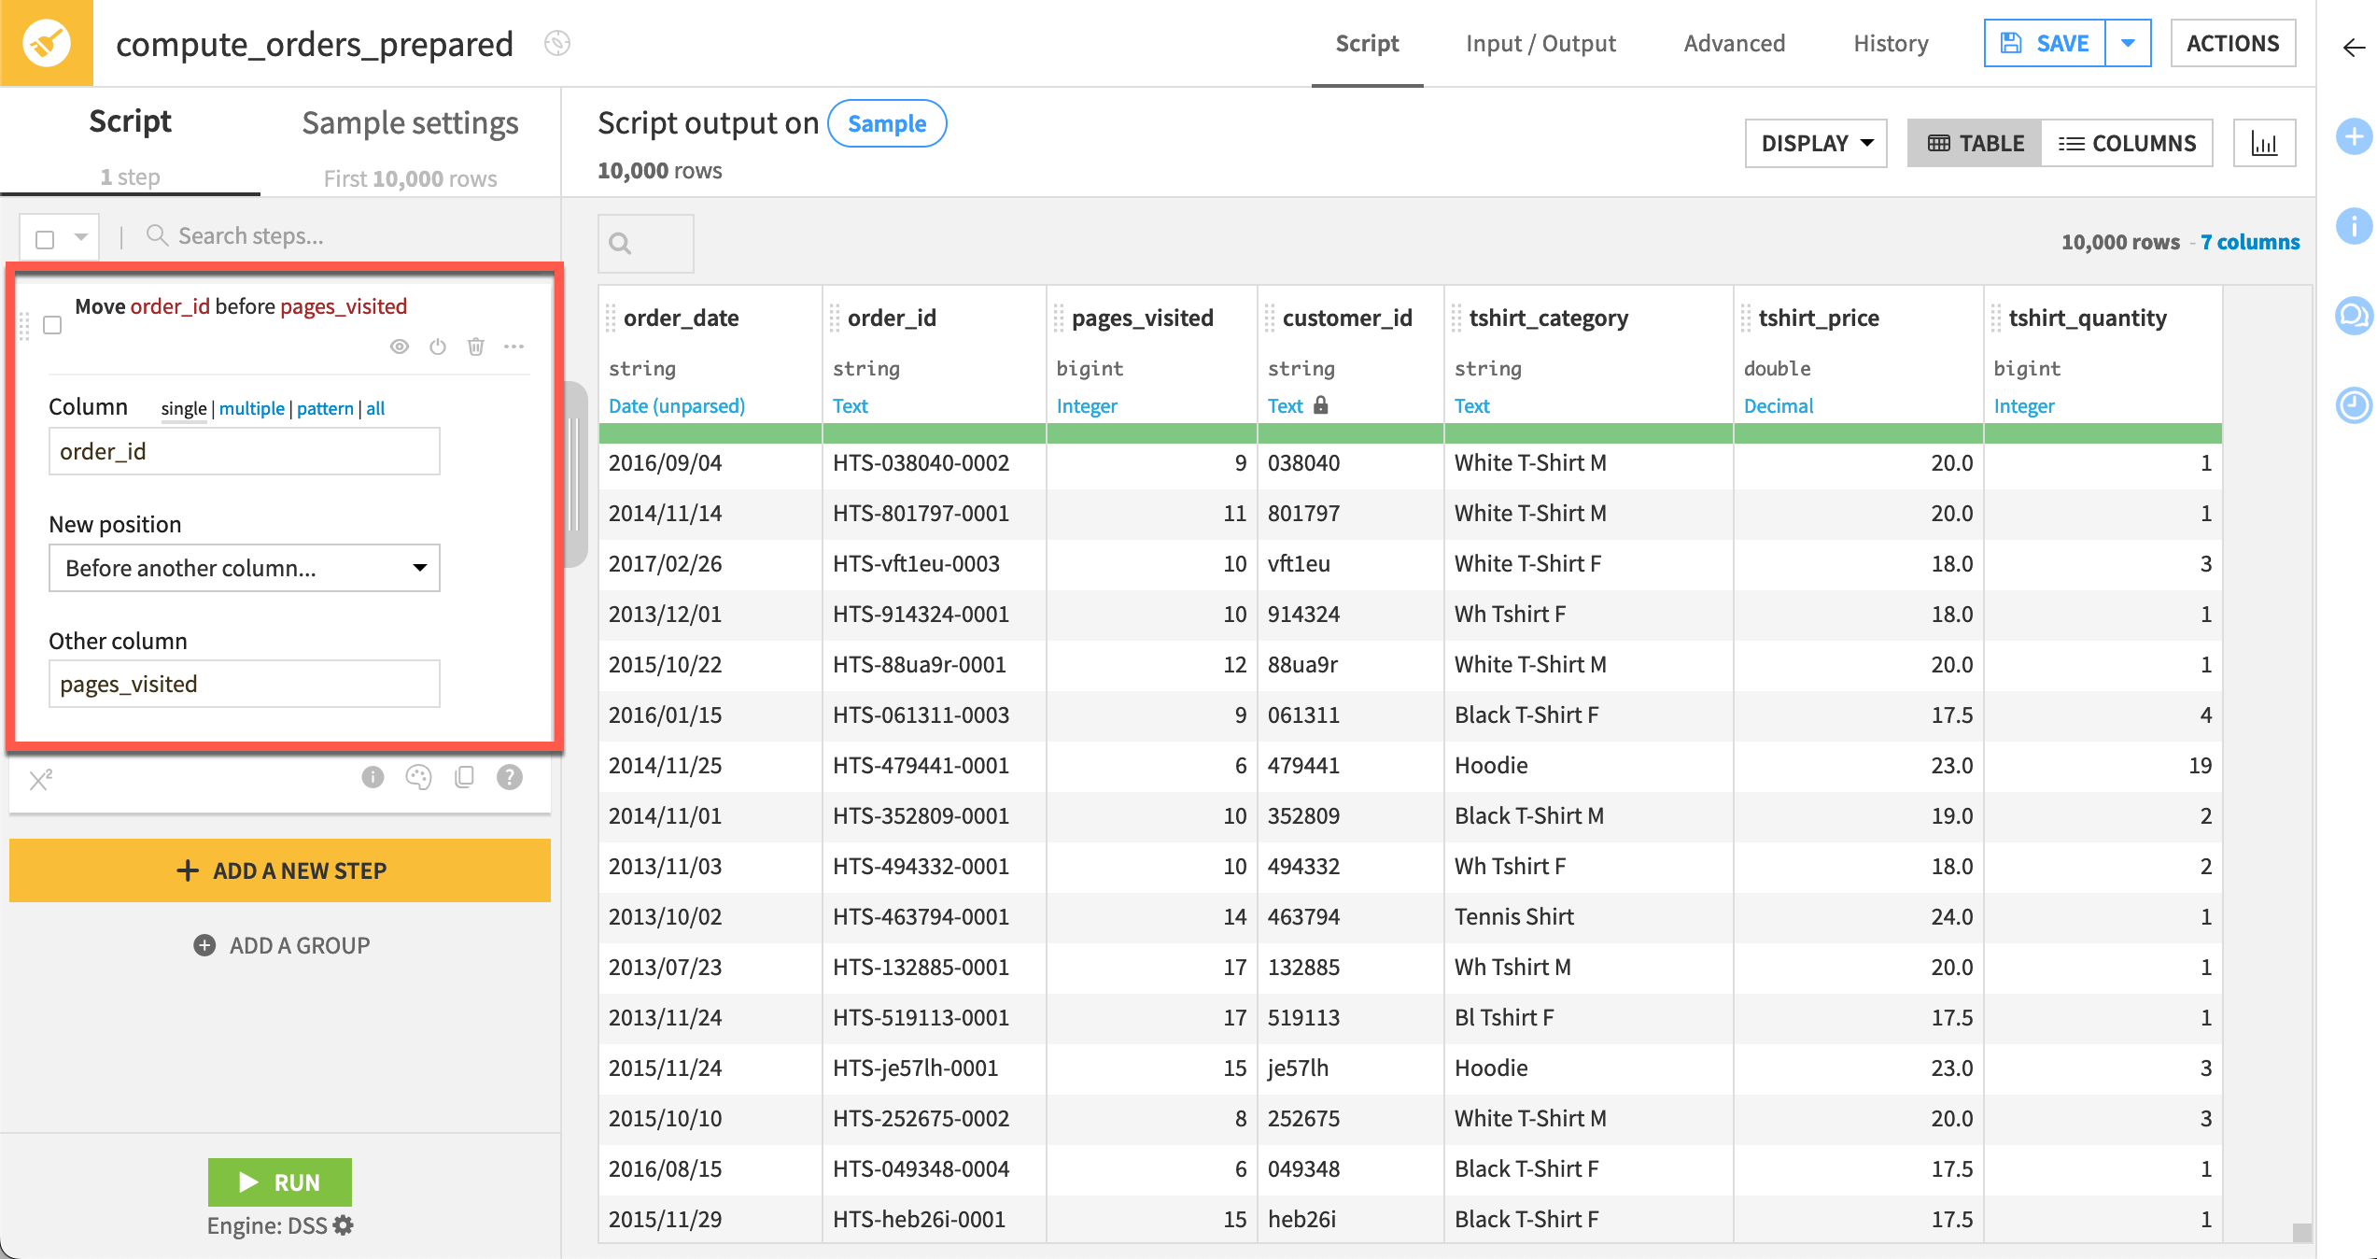Open the help question mark icon
The height and width of the screenshot is (1259, 2377).
510,777
